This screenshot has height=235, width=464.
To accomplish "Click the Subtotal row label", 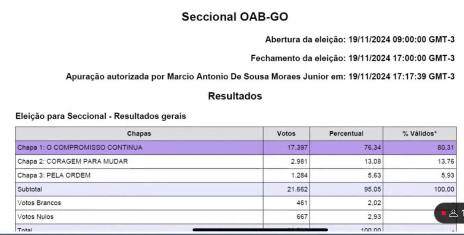I will coord(29,189).
